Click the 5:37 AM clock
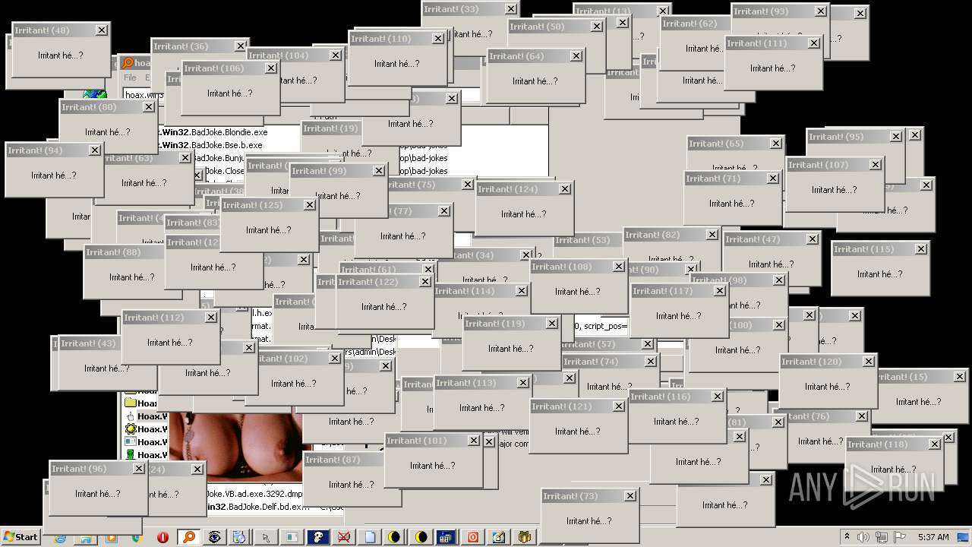Image resolution: width=972 pixels, height=547 pixels. (x=933, y=537)
